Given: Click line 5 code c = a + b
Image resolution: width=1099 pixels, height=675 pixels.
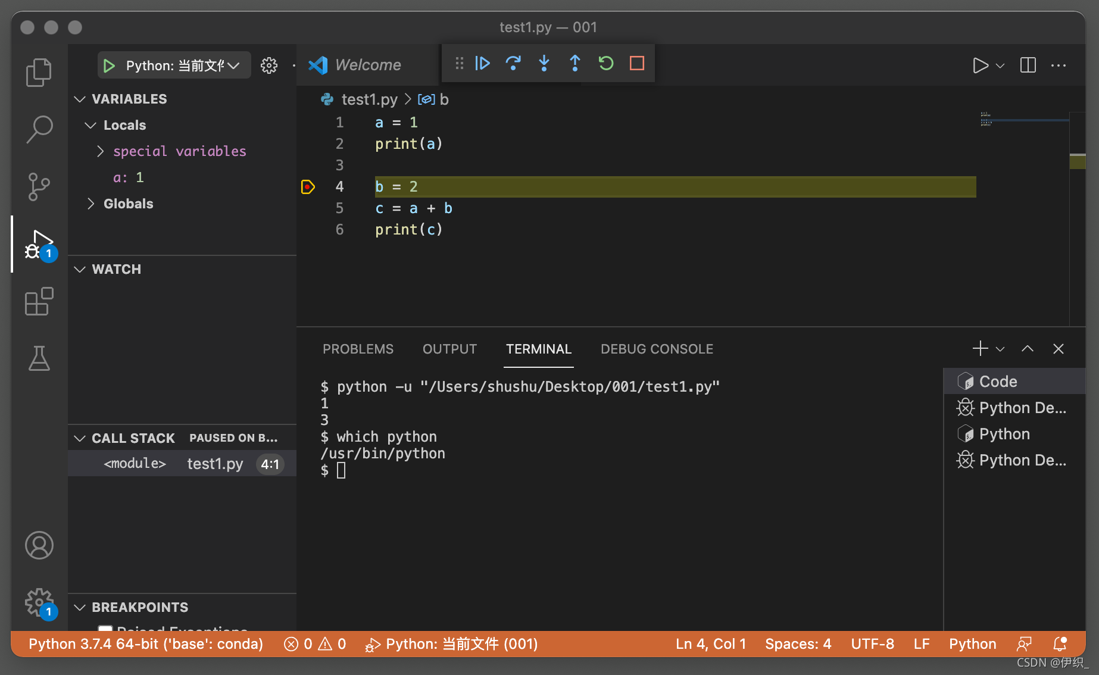Looking at the screenshot, I should [413, 208].
